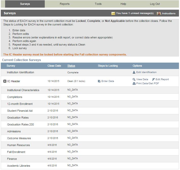
Task: Click the View Data link
Action: coord(142,79)
